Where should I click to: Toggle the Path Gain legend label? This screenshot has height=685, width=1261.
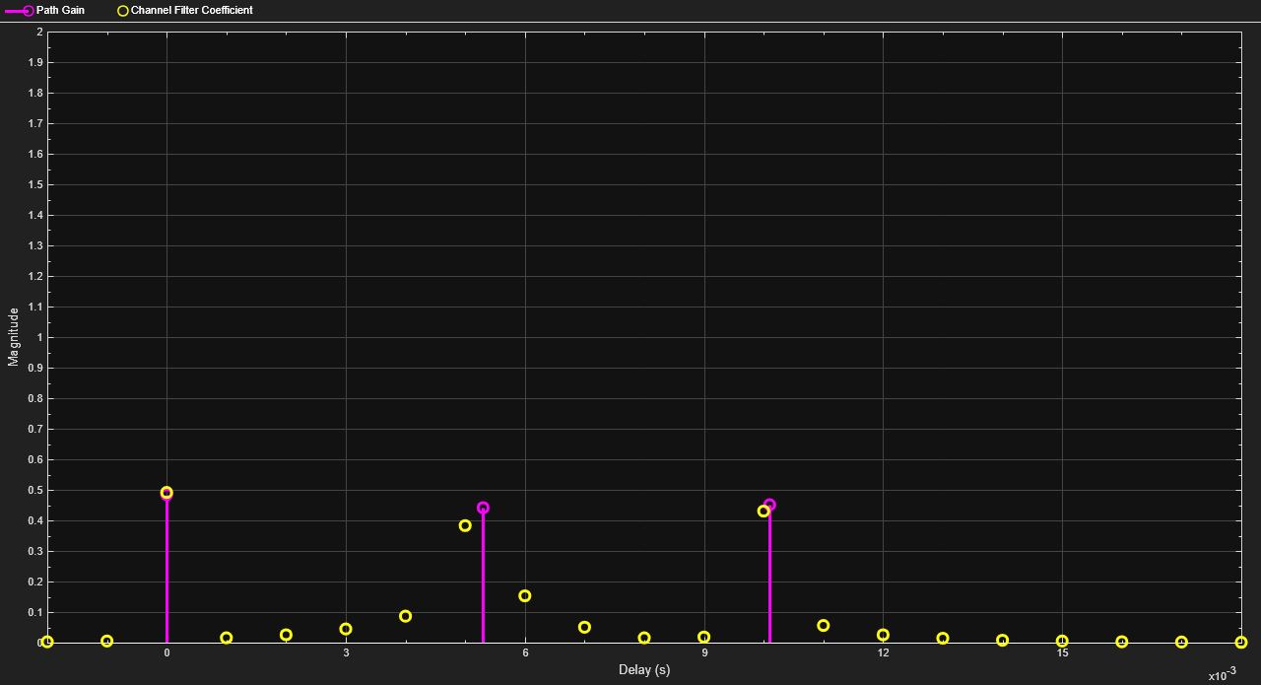click(60, 10)
